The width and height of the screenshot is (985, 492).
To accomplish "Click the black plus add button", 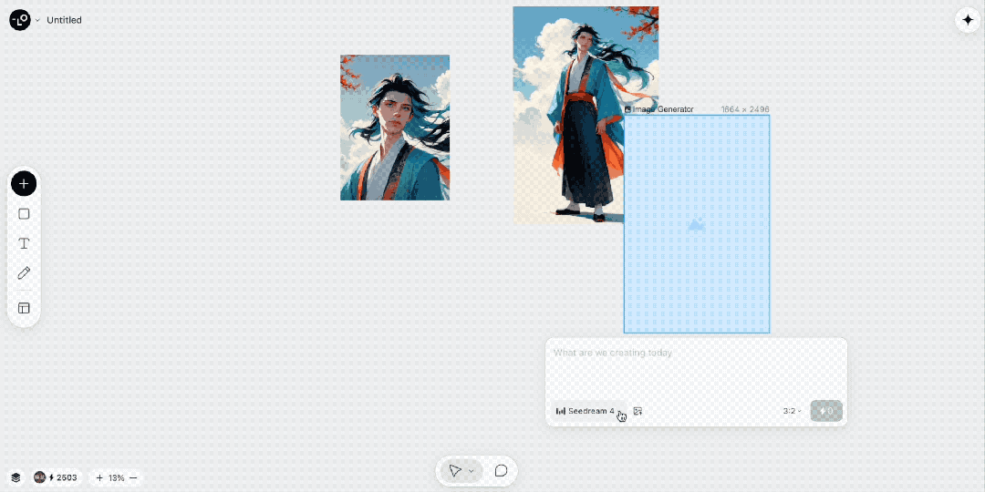I will [24, 184].
